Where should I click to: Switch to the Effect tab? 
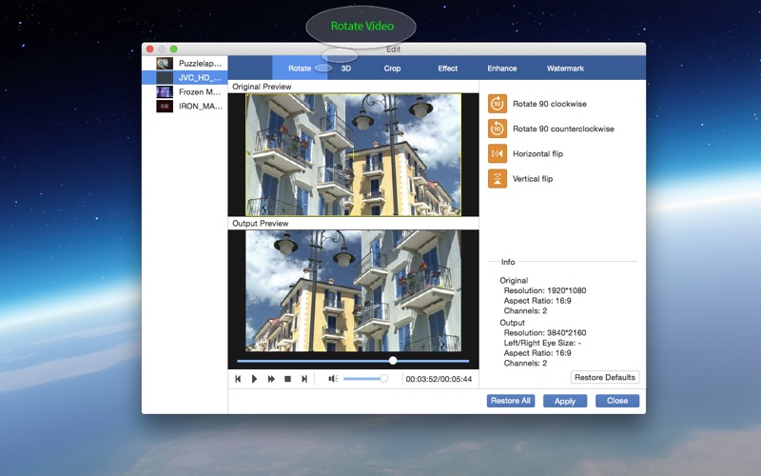447,69
